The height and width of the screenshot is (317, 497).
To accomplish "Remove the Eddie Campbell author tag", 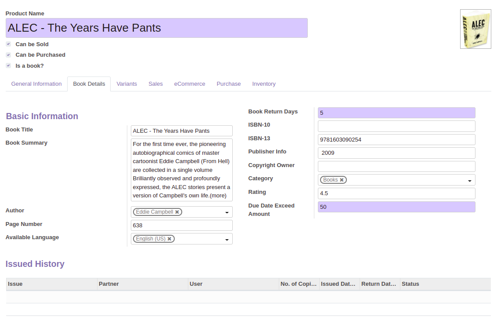I will (x=177, y=212).
